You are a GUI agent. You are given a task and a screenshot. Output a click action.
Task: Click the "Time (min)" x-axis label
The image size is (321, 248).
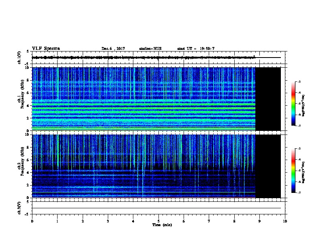pyautogui.click(x=162, y=225)
